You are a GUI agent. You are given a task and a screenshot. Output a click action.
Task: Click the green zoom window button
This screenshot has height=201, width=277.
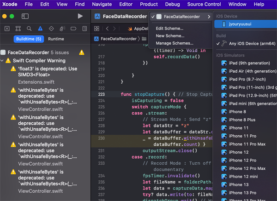pos(12,17)
